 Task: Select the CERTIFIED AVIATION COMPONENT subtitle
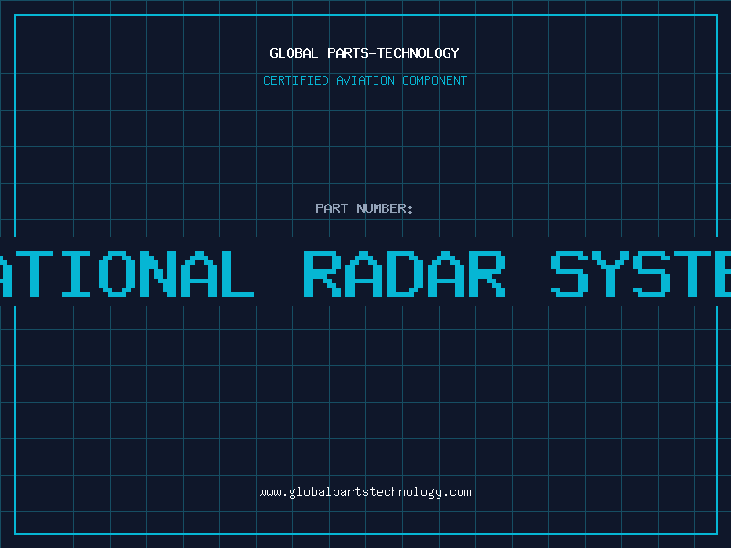[x=365, y=80]
